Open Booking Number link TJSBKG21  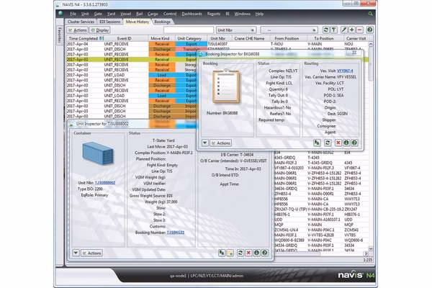(x=176, y=233)
